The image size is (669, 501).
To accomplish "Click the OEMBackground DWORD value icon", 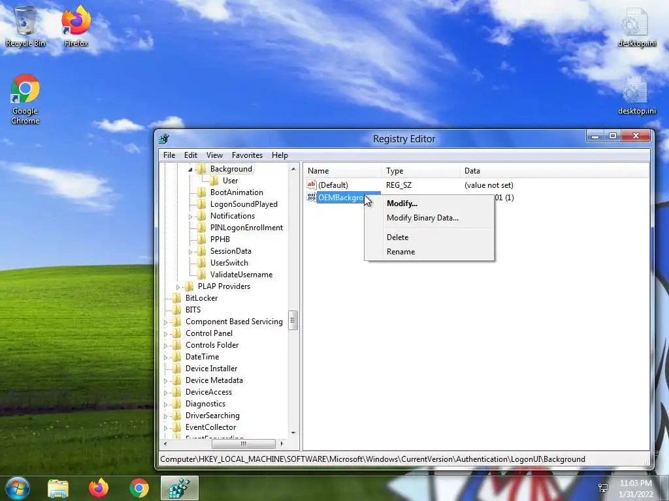I will coord(312,197).
